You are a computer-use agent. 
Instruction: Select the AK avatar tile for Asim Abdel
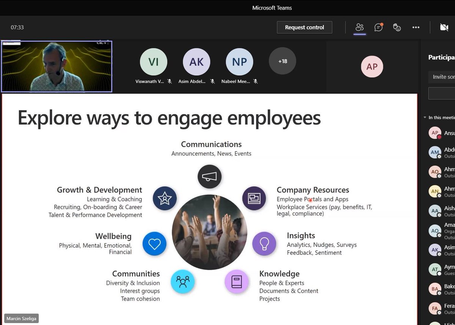tap(196, 62)
